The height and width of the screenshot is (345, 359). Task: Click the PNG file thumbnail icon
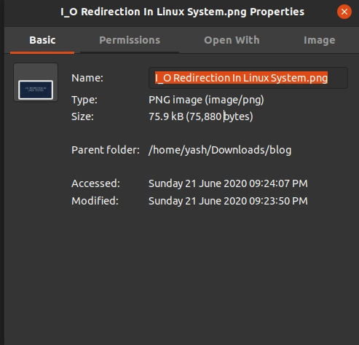pos(36,82)
